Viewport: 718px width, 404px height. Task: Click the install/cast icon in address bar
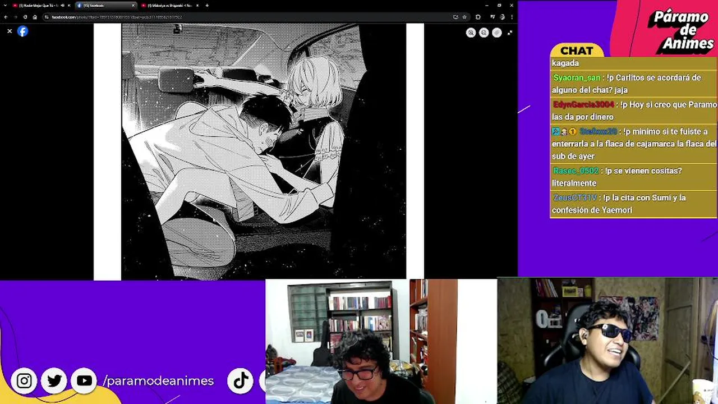click(x=455, y=17)
